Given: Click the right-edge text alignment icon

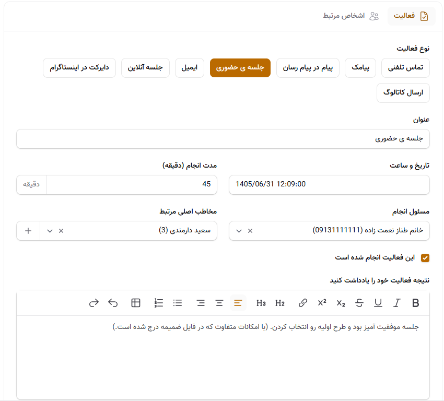Looking at the screenshot, I should tap(201, 303).
